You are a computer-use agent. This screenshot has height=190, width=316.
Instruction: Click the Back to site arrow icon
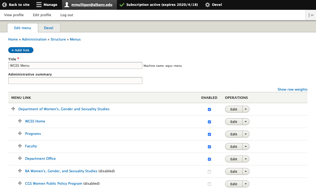coord(4,5)
